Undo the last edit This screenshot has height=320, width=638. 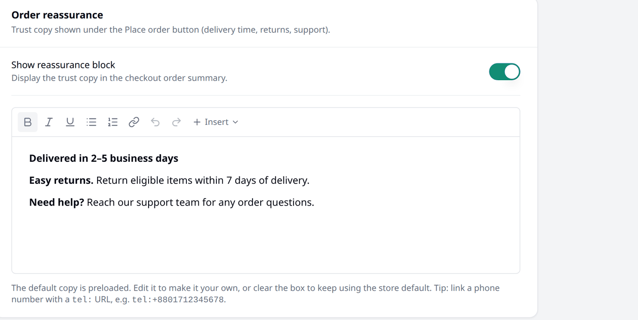click(x=155, y=122)
